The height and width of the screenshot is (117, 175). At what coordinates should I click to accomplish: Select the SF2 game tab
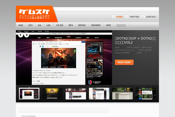(30, 25)
